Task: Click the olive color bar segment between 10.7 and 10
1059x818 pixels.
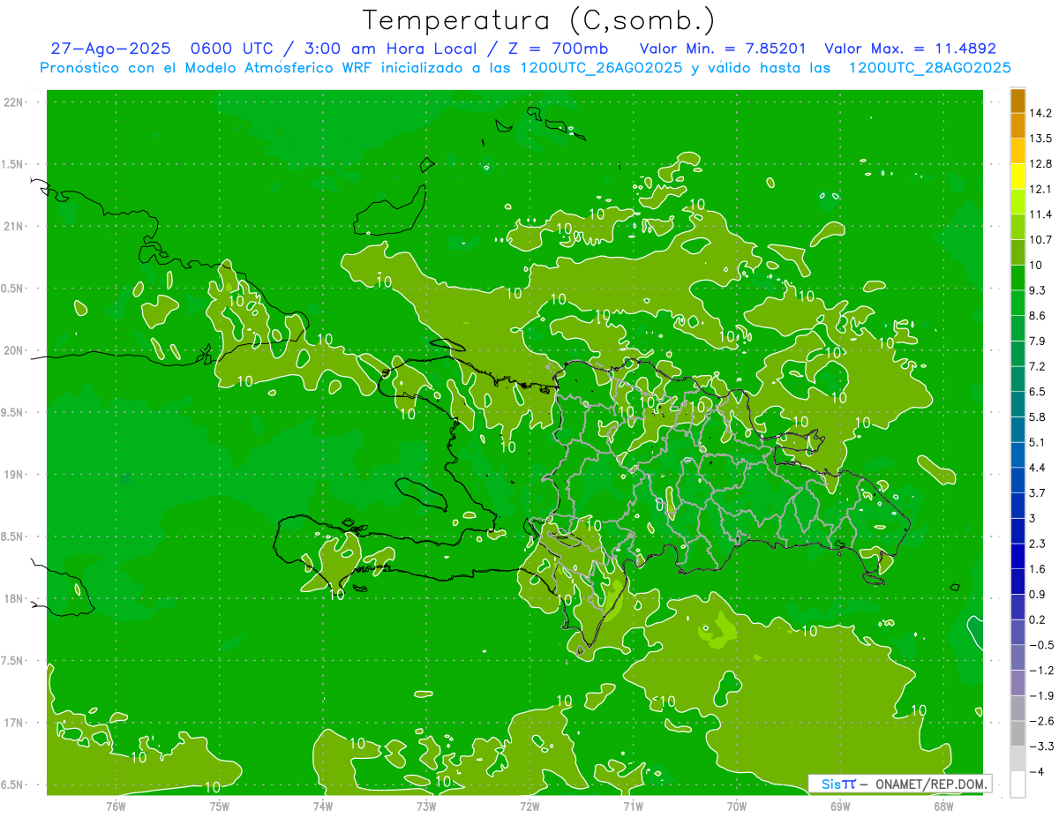Action: point(1018,252)
